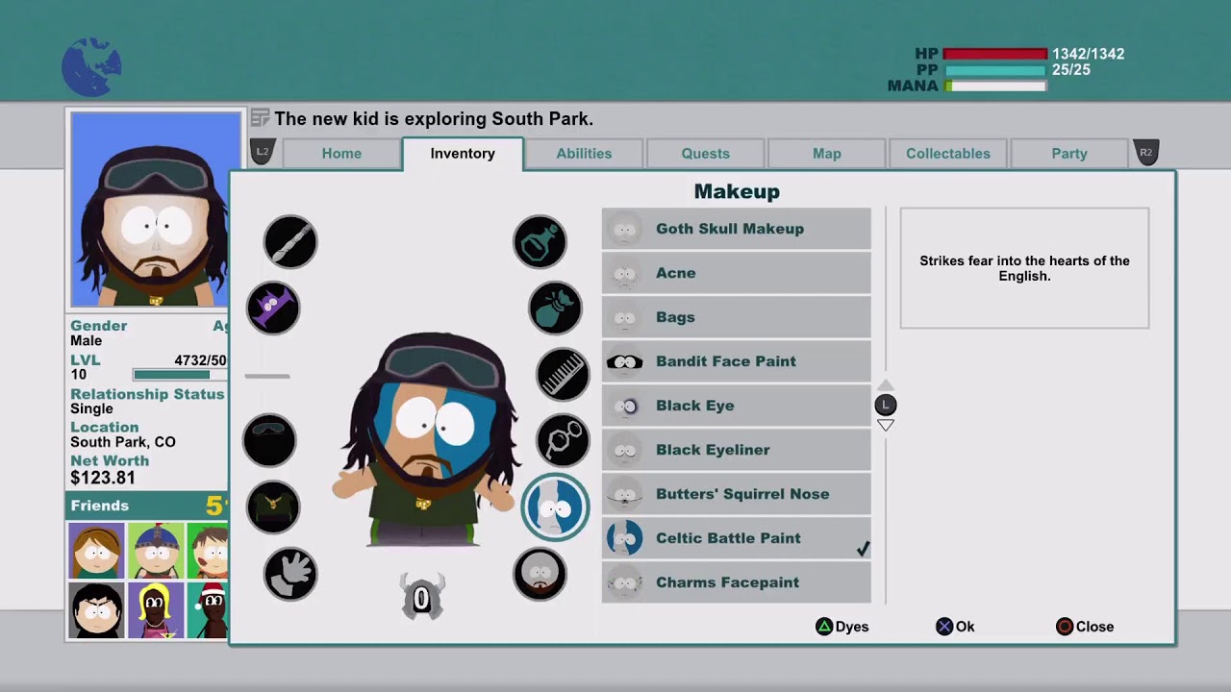
Task: Open the brown-haired girl friend portrait
Action: (x=96, y=552)
